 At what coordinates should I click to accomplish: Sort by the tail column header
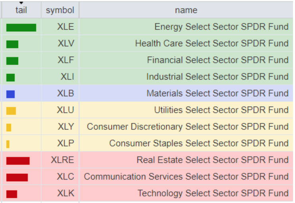click(x=21, y=10)
